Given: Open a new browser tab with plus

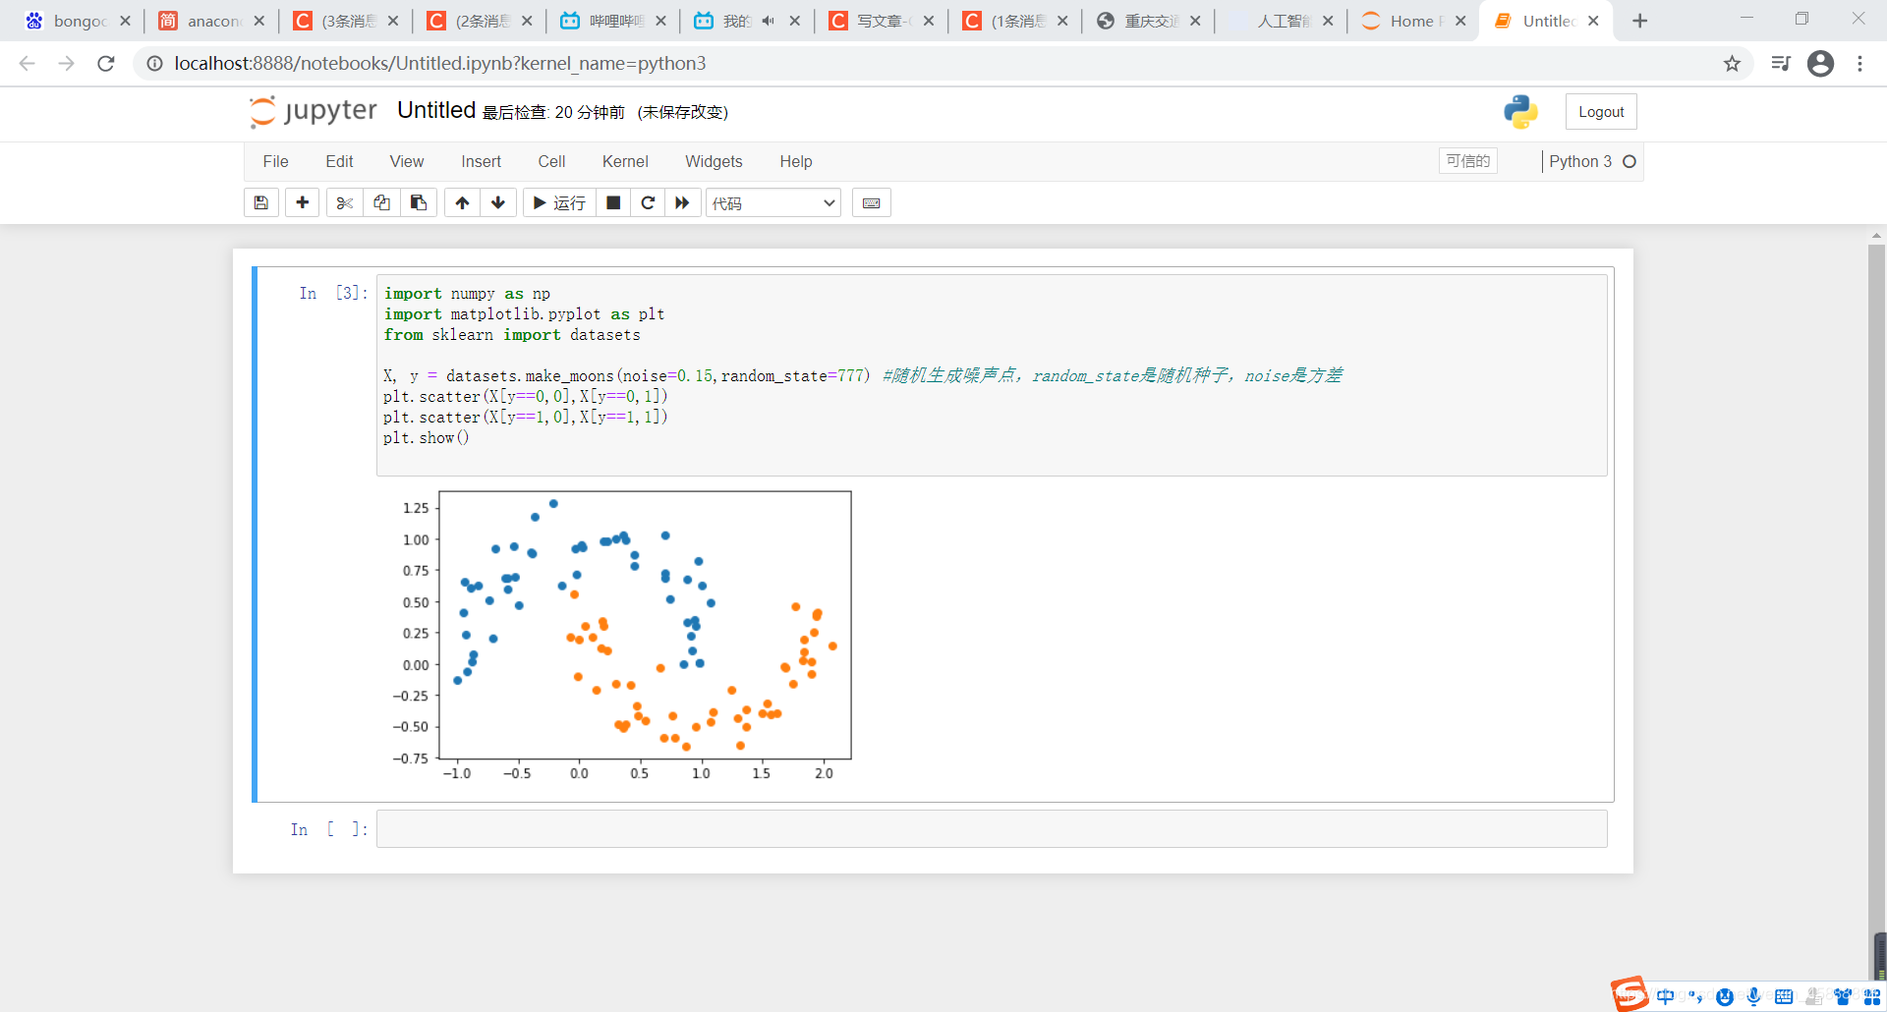Looking at the screenshot, I should [1639, 21].
